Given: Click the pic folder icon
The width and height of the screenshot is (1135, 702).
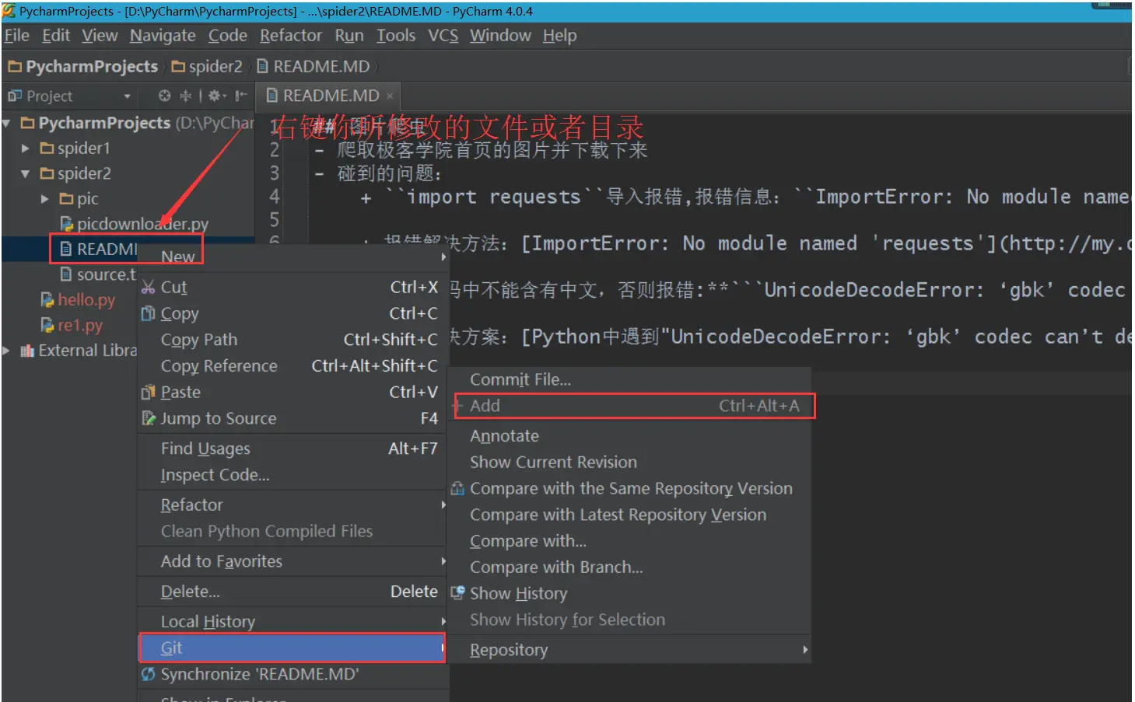Looking at the screenshot, I should coord(67,199).
